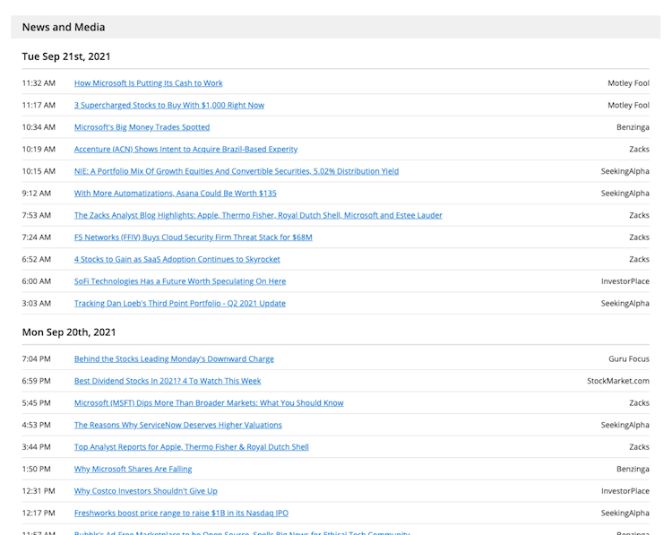Open Top Analyst Reports for Apple link
This screenshot has width=672, height=535.
[x=191, y=447]
